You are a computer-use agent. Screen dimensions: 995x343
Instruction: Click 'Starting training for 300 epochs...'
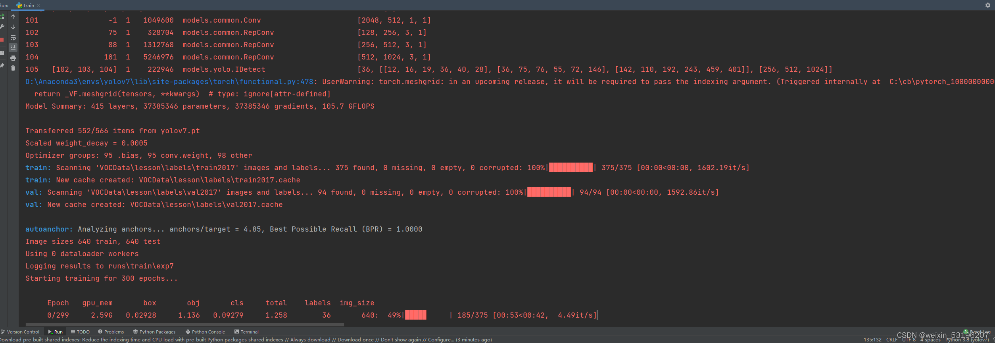(x=102, y=278)
